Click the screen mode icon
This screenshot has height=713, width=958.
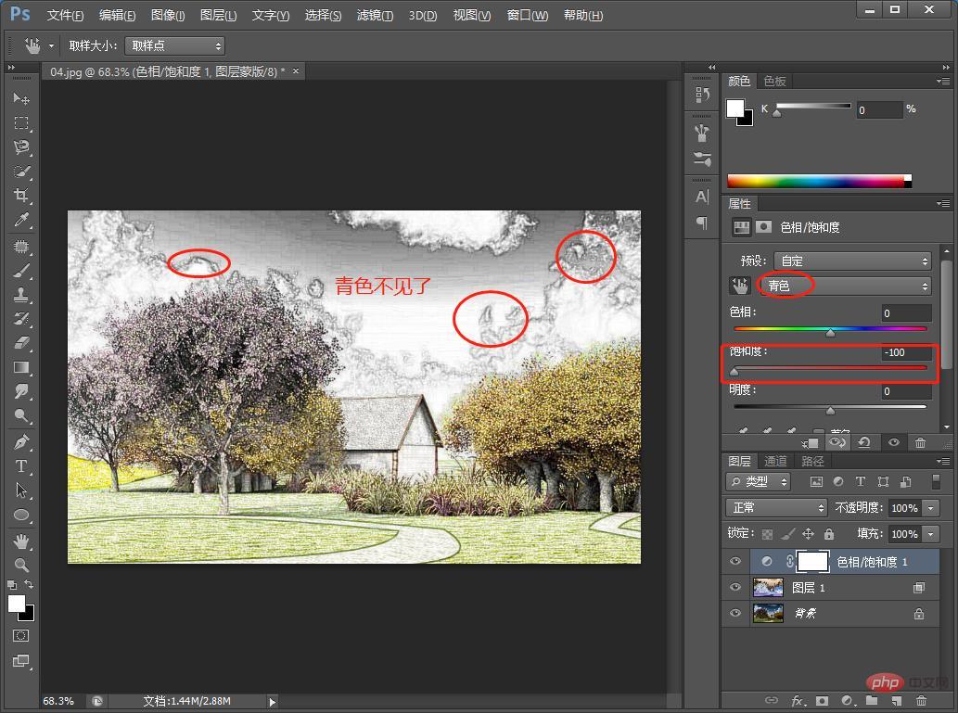(20, 660)
